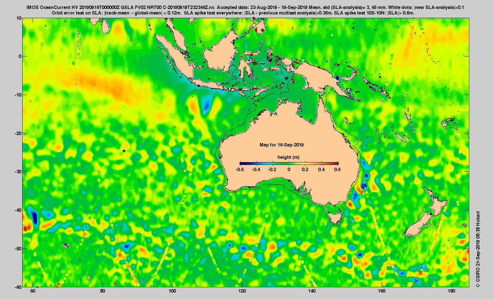The height and width of the screenshot is (299, 494).
Task: Click the longitude axis label 160
Action: [x=382, y=291]
